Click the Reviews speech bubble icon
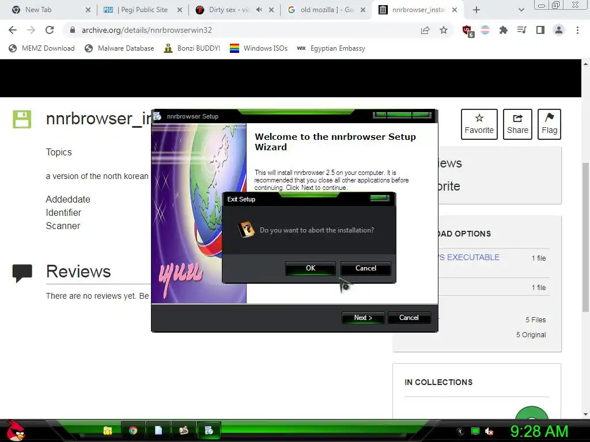The image size is (590, 442). coord(22,273)
